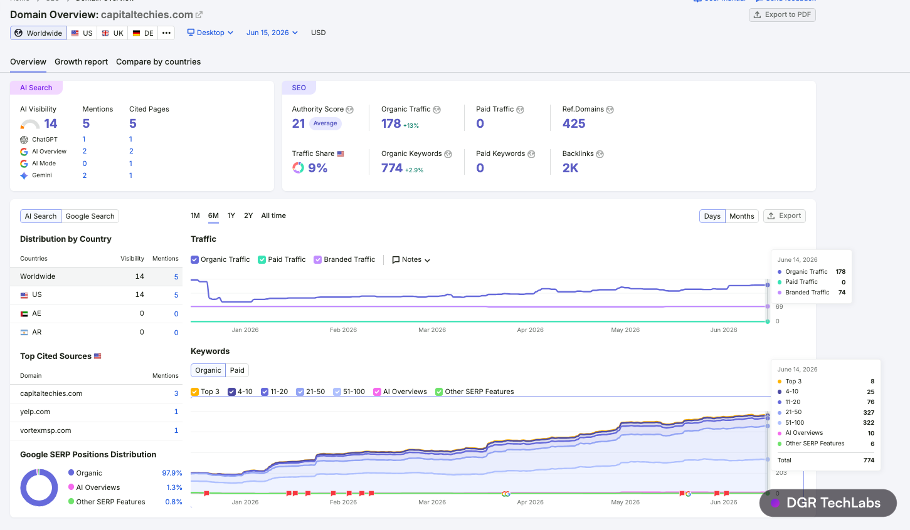This screenshot has width=910, height=530.
Task: Switch chart granularity to Days
Action: [x=712, y=216]
